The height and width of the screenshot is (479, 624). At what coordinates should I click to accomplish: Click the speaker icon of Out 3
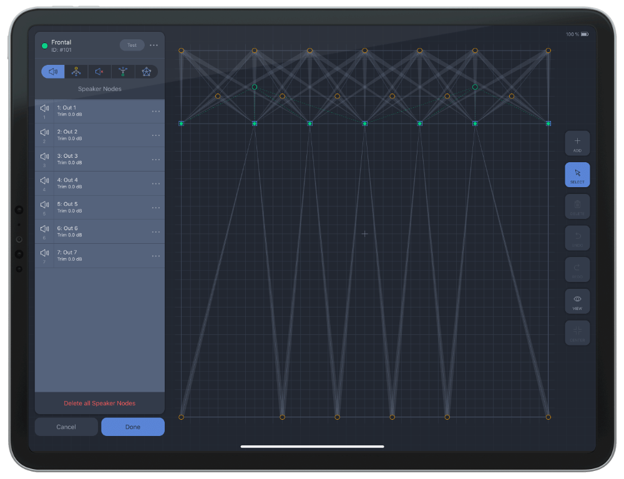pos(44,157)
